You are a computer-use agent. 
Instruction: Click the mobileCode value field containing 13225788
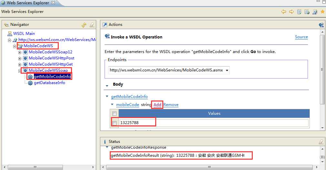214,123
